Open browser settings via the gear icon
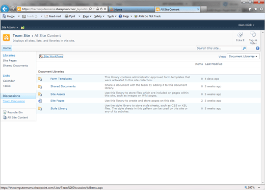The height and width of the screenshot is (190, 265). tap(261, 9)
